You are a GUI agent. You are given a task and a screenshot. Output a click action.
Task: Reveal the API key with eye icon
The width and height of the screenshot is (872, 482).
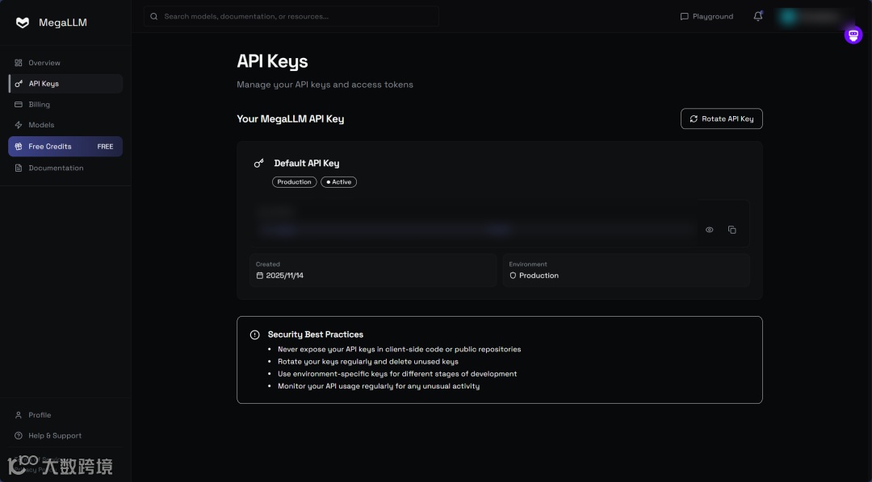pos(709,230)
